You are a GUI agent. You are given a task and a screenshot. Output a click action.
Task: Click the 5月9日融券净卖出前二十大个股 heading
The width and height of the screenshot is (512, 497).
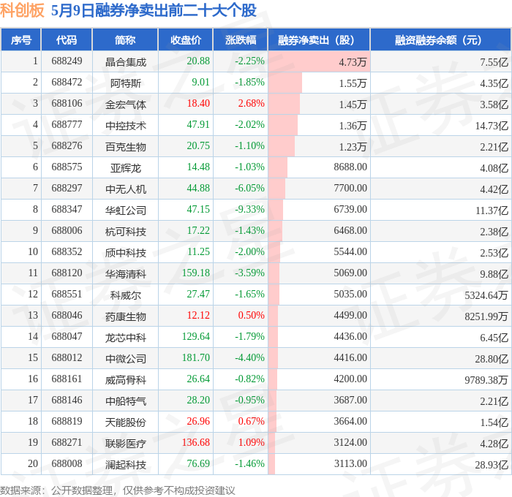pyautogui.click(x=154, y=10)
